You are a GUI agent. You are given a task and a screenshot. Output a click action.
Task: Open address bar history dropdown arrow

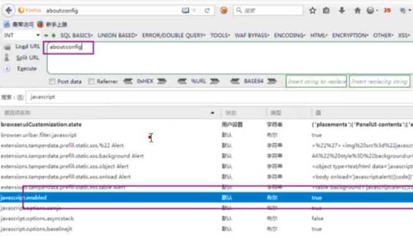tap(194, 11)
